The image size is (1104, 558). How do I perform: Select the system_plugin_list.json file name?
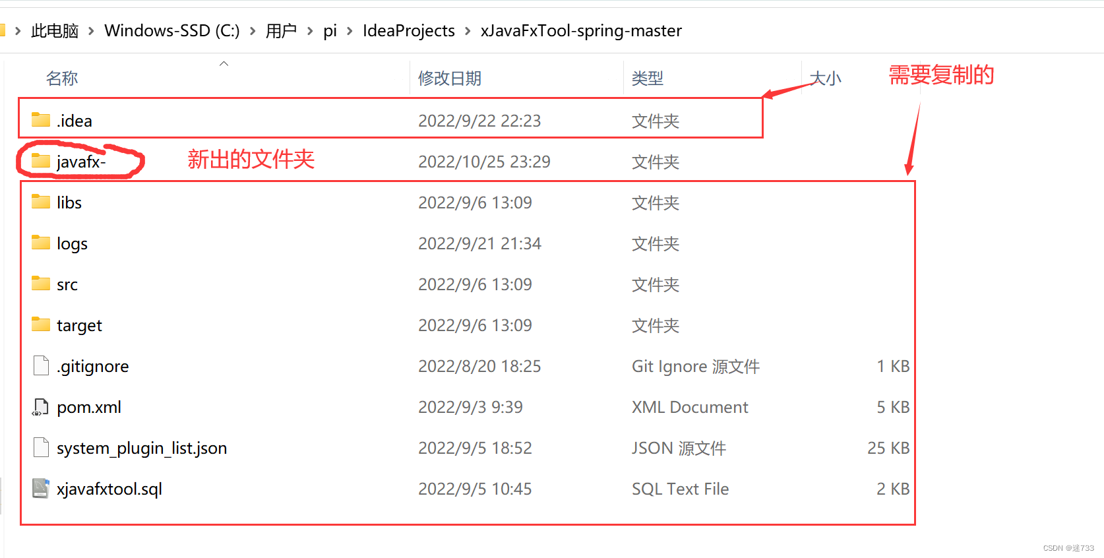point(142,449)
